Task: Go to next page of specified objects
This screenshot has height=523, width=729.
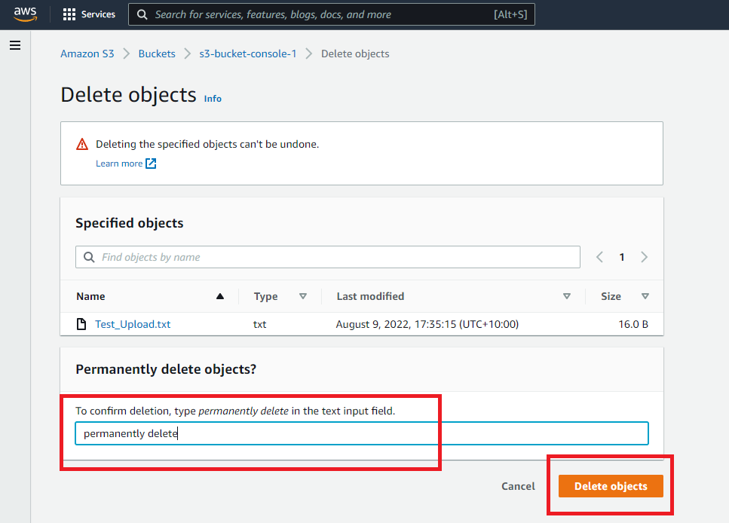Action: (644, 257)
